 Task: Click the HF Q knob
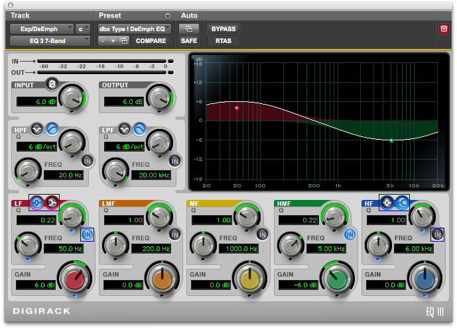[422, 216]
